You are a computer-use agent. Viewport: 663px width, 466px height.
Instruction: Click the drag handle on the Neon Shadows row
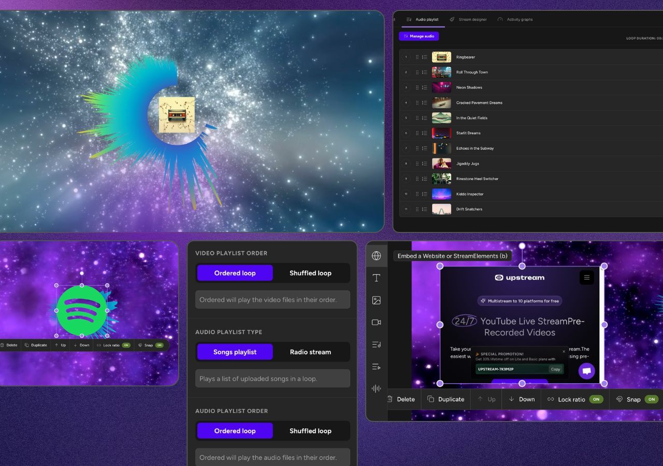pyautogui.click(x=417, y=88)
